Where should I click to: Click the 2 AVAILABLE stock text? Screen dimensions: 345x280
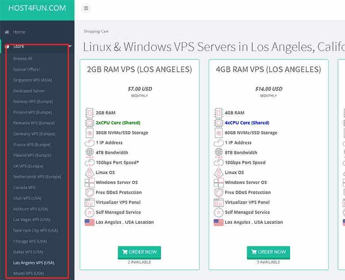tap(139, 262)
